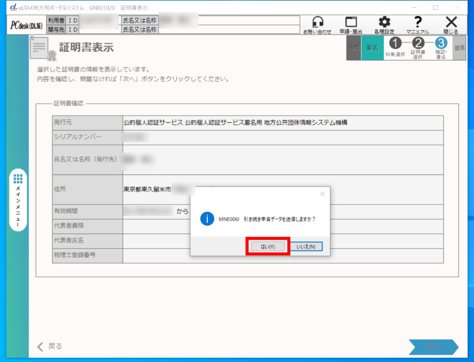474x362 pixels.
Task: Go back with the 戻る arrow
Action: tap(50, 346)
